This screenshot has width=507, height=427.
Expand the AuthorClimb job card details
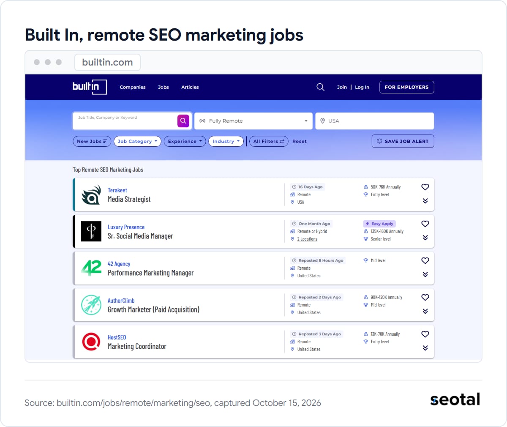425,311
